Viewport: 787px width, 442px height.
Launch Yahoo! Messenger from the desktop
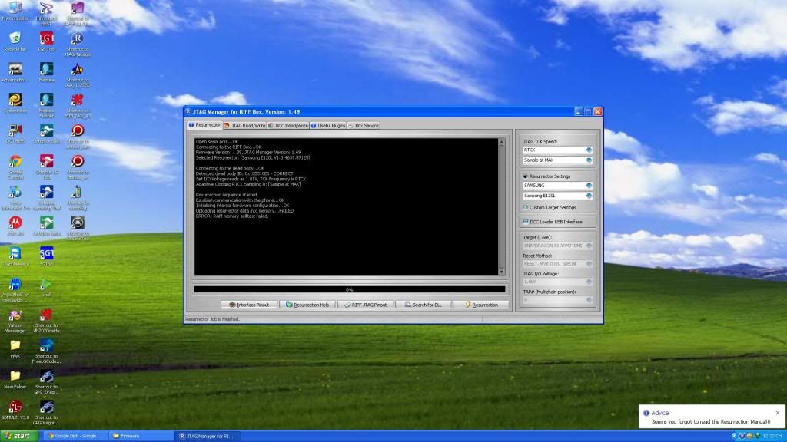(15, 320)
